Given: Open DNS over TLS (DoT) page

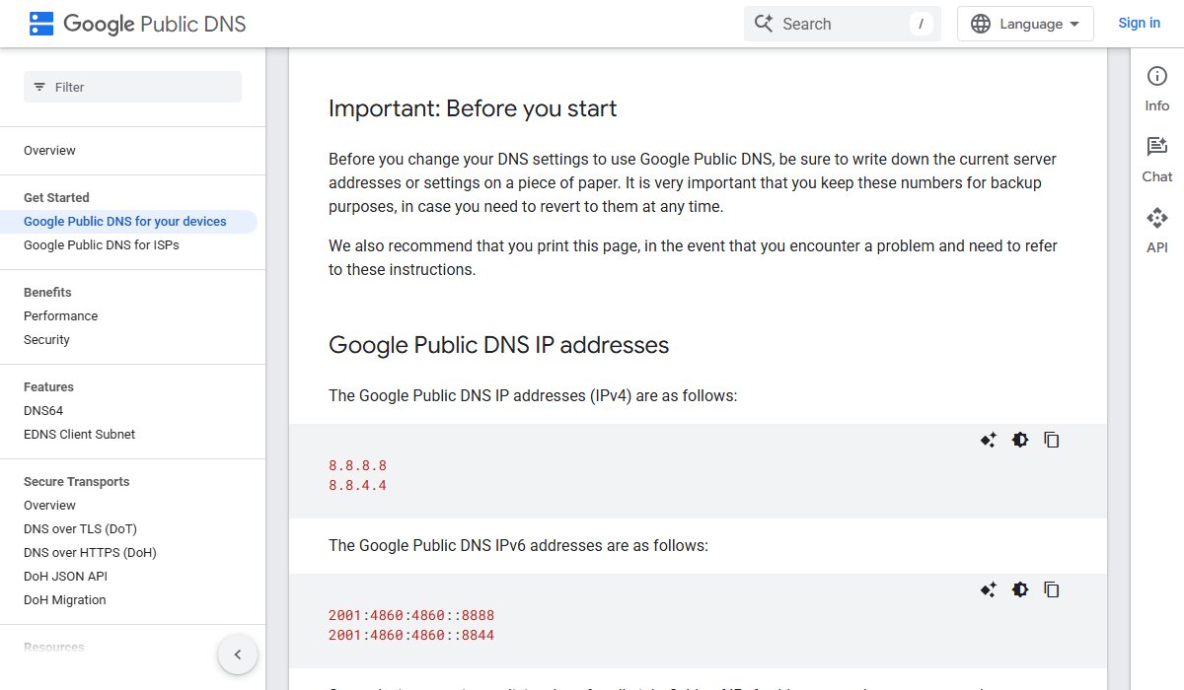Looking at the screenshot, I should click(80, 529).
